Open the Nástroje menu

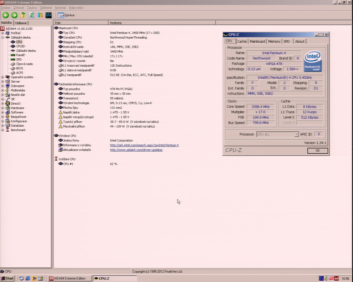coord(60,8)
